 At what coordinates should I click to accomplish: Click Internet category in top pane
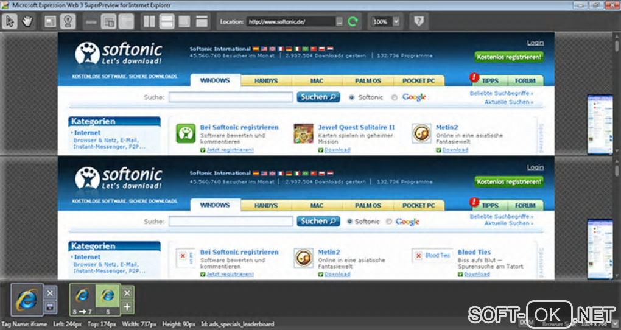pos(87,133)
